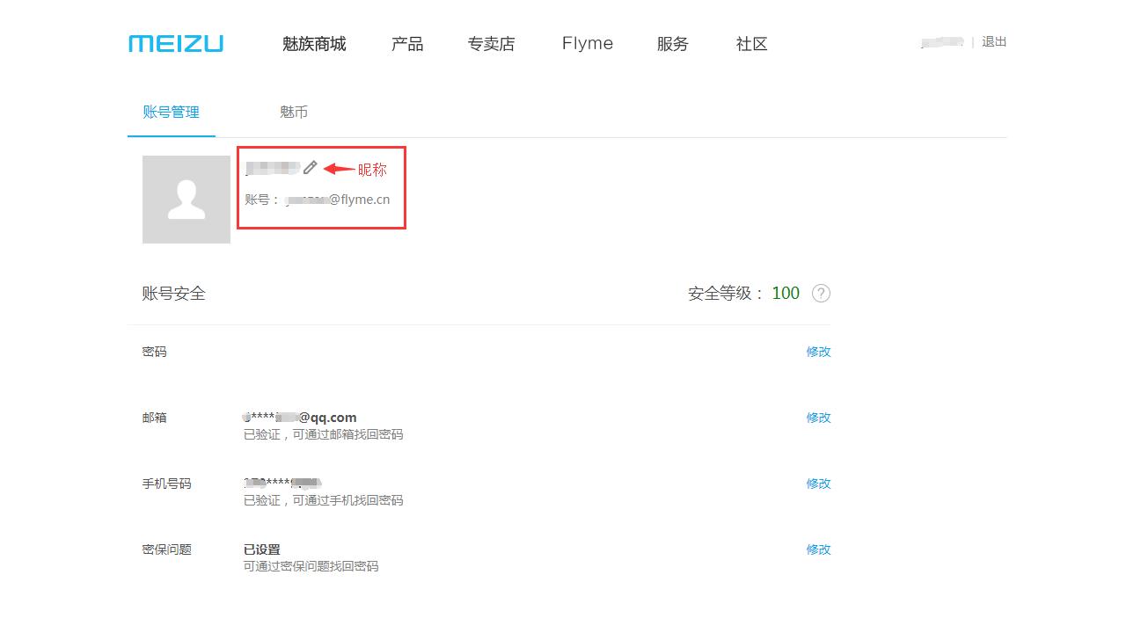This screenshot has width=1126, height=633.
Task: Click the 账号安全 heading
Action: click(x=173, y=294)
